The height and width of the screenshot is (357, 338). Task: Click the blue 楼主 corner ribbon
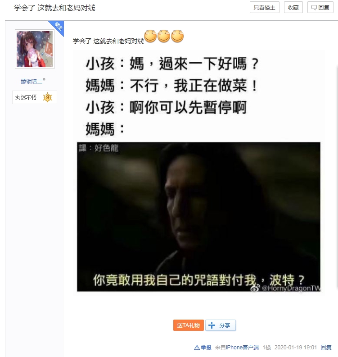click(x=57, y=27)
